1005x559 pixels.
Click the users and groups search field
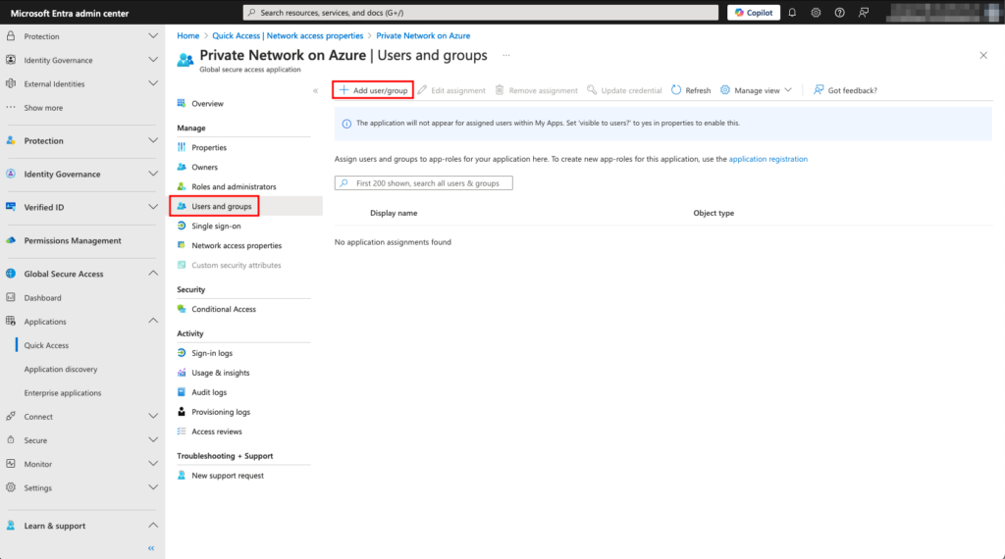424,183
